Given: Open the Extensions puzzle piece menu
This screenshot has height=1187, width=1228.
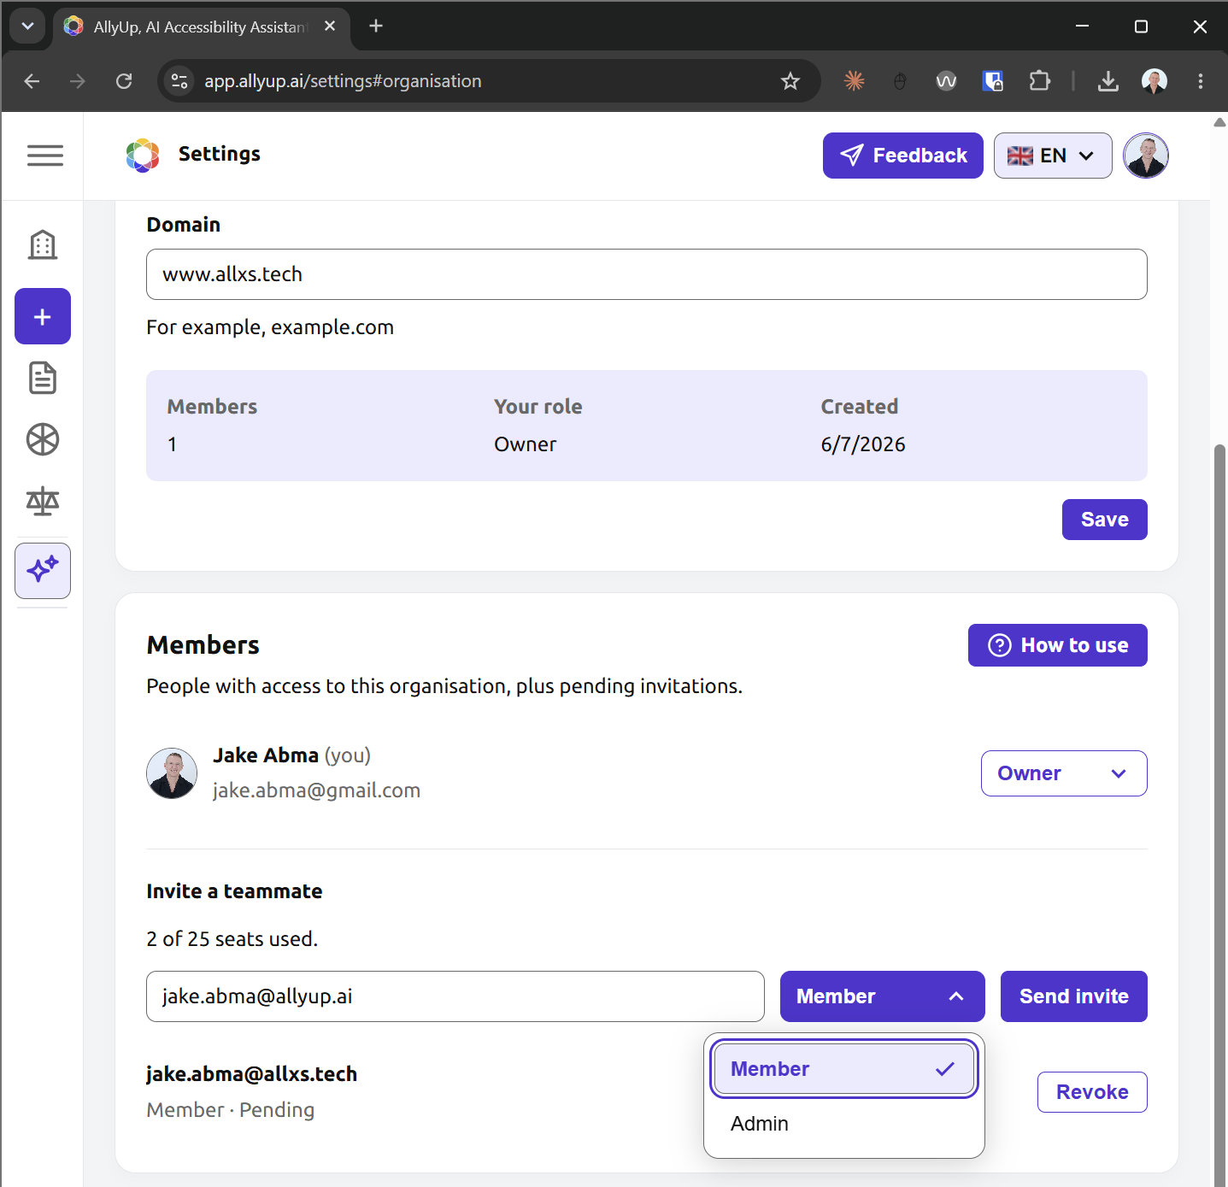Looking at the screenshot, I should pyautogui.click(x=1039, y=81).
